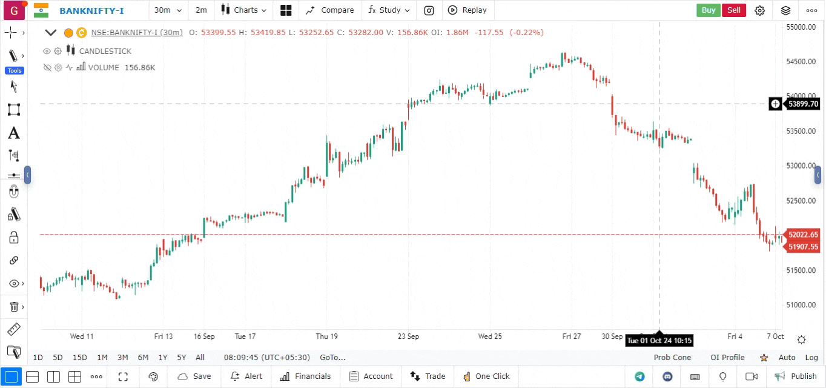Select the text annotation tool
Screen dimensions: 826x388
click(x=13, y=133)
